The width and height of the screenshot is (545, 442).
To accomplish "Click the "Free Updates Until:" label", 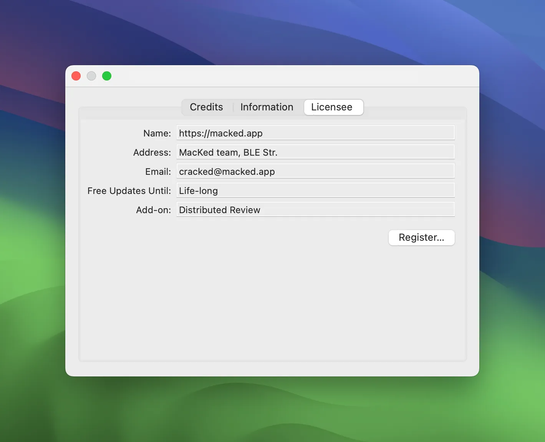I will [x=129, y=191].
